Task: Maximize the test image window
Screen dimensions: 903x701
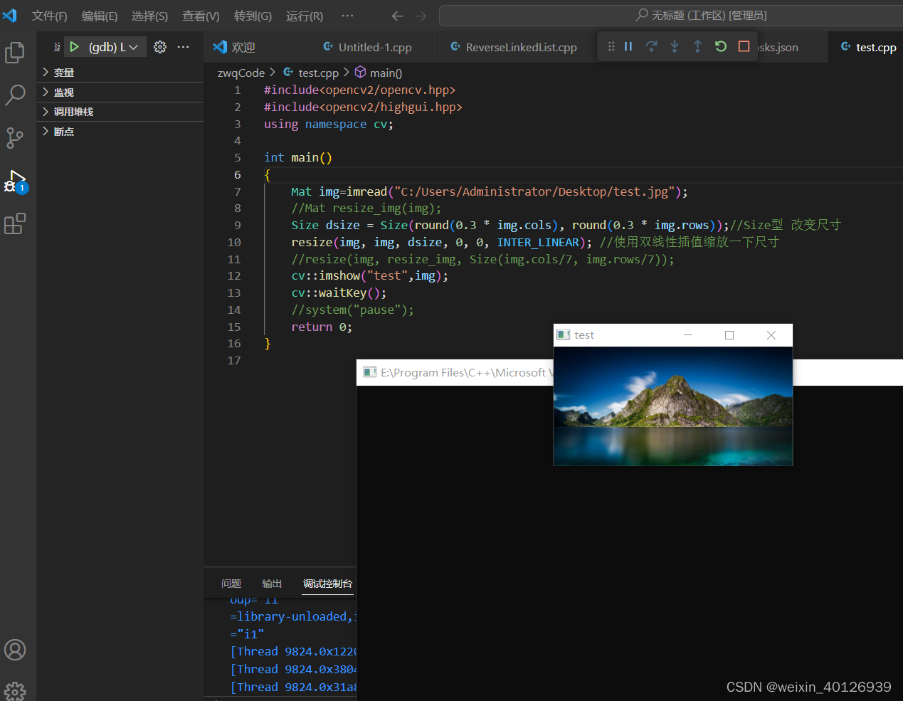Action: [729, 335]
